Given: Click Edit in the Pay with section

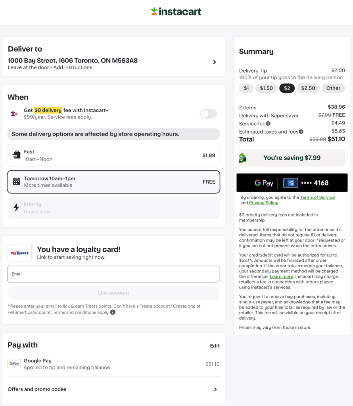Looking at the screenshot, I should pos(215,346).
